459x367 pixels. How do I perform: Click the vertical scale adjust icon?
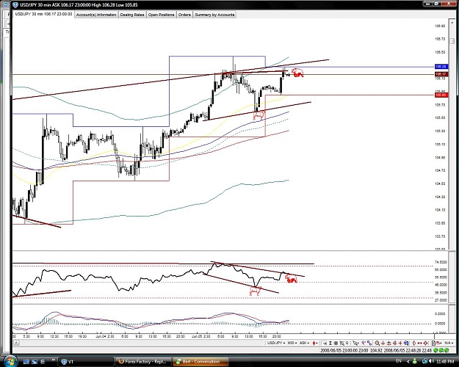pos(414,343)
